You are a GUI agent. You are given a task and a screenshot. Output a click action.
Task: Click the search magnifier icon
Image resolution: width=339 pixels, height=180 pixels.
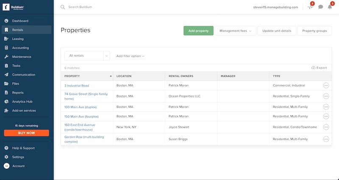63,7
